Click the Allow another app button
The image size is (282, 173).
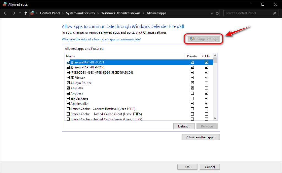[x=201, y=137]
